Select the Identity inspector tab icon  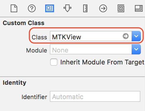click(x=50, y=8)
